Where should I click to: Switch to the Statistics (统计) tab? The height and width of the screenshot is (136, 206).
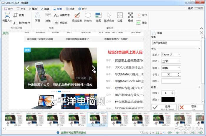[x=82, y=9]
